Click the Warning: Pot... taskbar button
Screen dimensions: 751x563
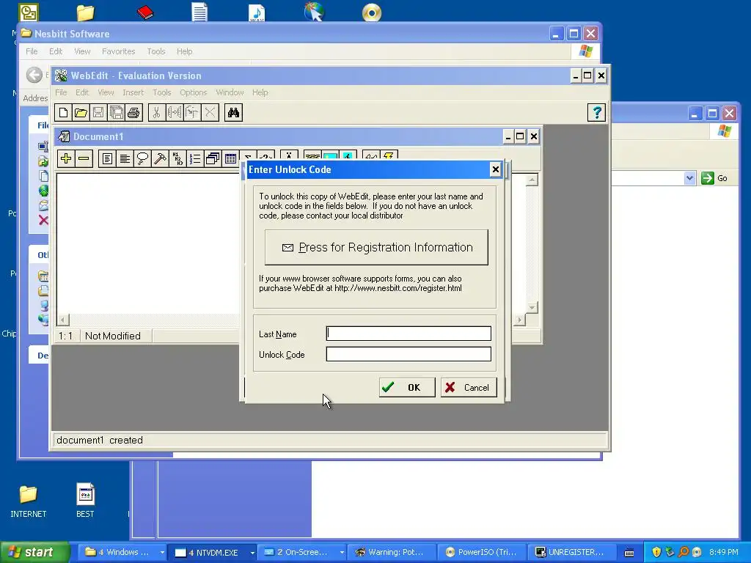point(392,553)
